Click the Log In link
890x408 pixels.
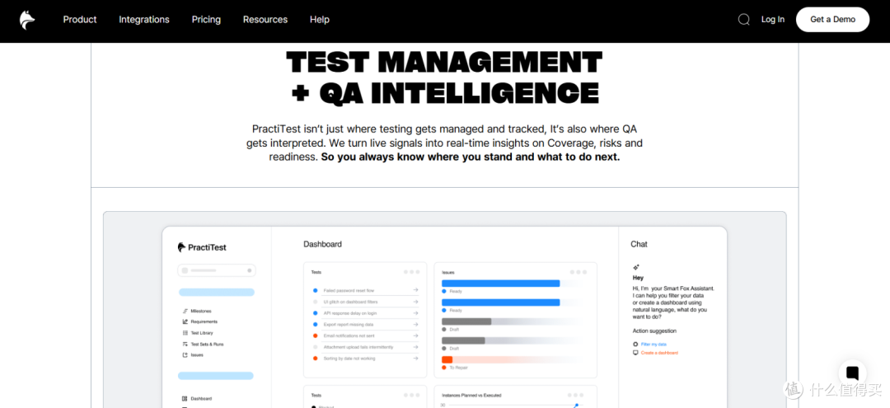pos(772,20)
